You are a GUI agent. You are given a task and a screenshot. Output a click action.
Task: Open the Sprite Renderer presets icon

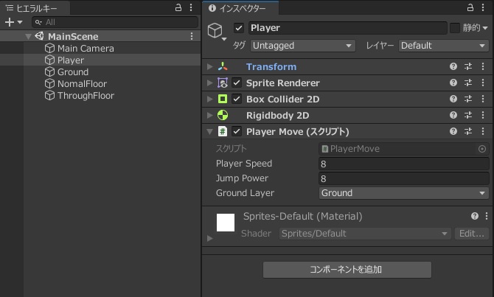pos(468,83)
